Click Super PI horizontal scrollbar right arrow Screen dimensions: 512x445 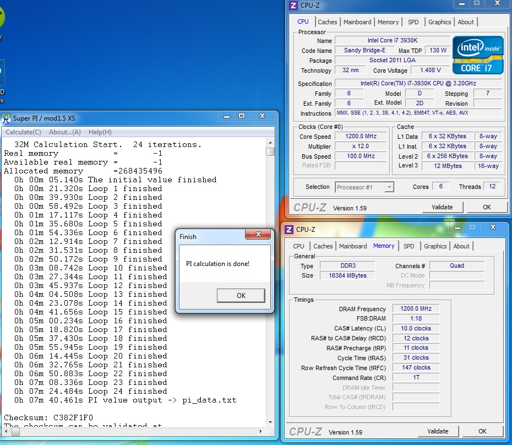(x=260, y=431)
